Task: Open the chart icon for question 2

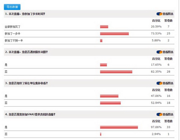Action: point(165,52)
